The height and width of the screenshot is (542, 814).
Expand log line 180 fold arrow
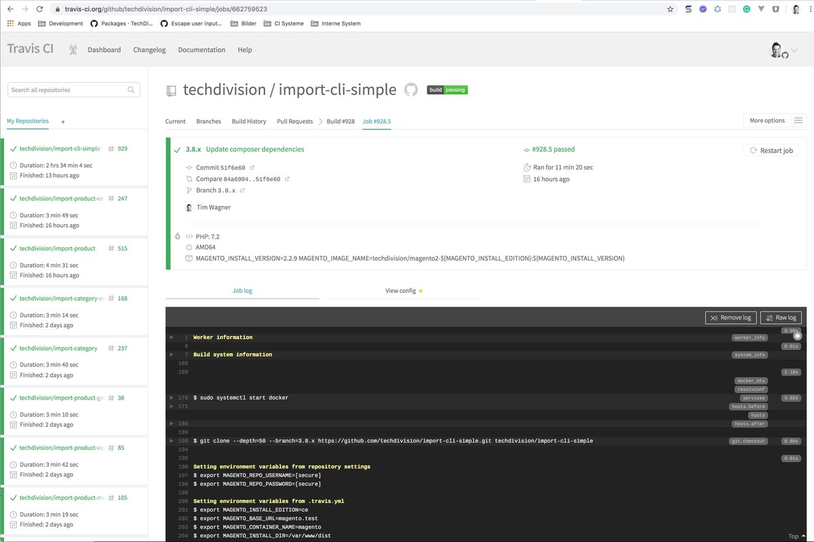[x=172, y=423]
